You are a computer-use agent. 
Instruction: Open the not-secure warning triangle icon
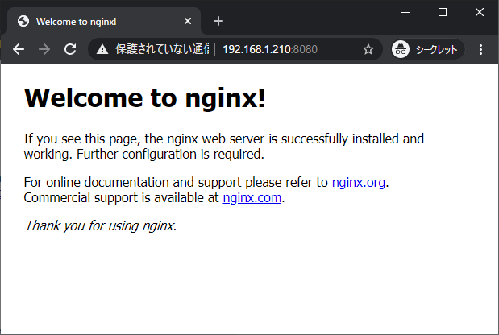click(102, 49)
